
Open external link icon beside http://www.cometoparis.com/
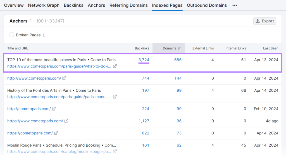pos(65,78)
